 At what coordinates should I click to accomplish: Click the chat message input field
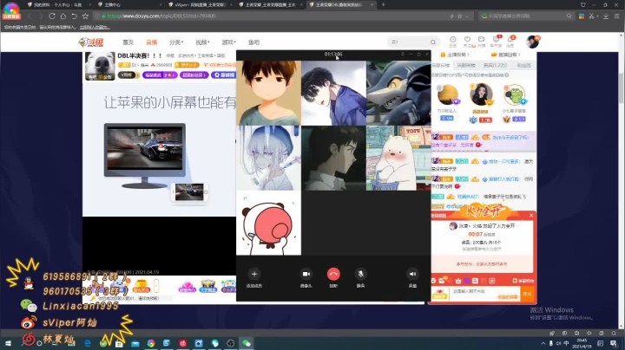click(x=484, y=294)
